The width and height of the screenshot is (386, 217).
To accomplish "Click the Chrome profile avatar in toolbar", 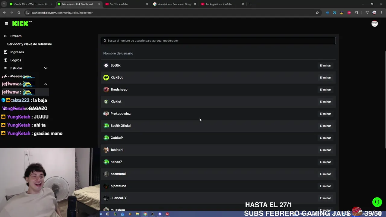I will coord(374,13).
